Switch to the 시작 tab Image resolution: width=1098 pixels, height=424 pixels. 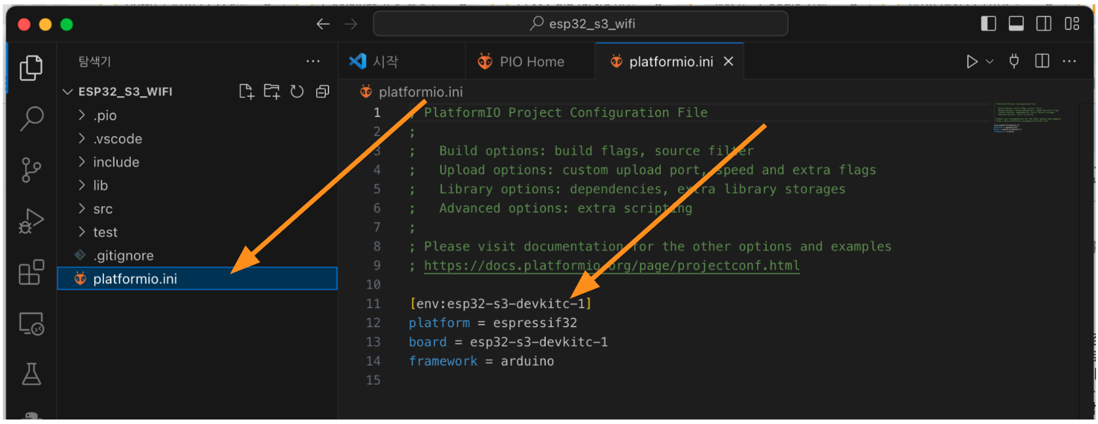tap(402, 62)
